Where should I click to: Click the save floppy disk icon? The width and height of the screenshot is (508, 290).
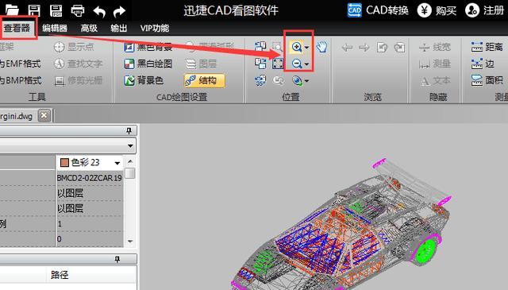point(34,10)
